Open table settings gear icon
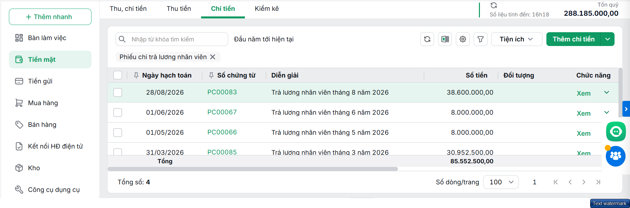 pos(462,39)
